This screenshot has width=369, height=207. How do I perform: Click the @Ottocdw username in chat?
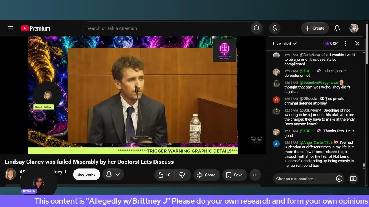click(x=308, y=99)
